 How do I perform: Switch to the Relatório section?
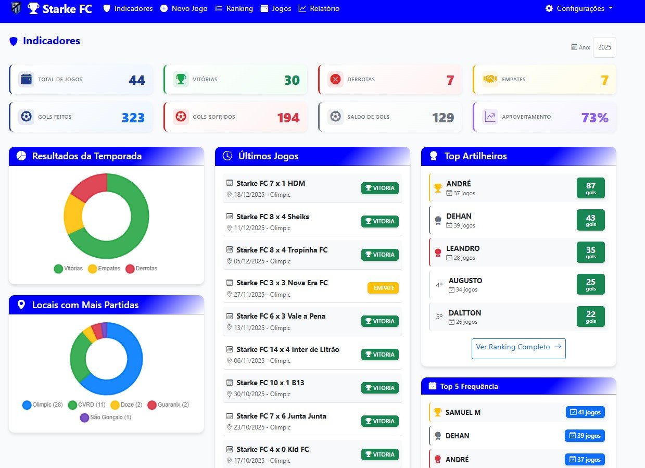pyautogui.click(x=319, y=8)
